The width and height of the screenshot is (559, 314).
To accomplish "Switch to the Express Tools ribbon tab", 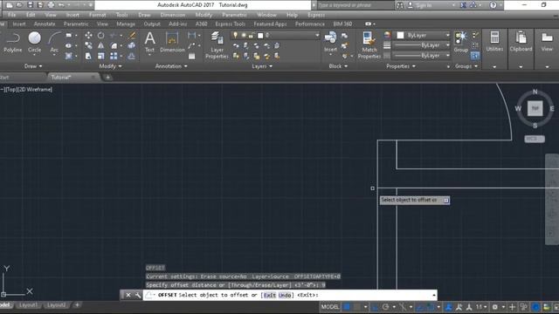I will pos(230,24).
